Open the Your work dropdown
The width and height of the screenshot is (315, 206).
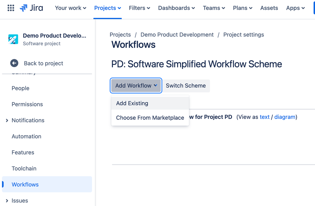pos(71,8)
